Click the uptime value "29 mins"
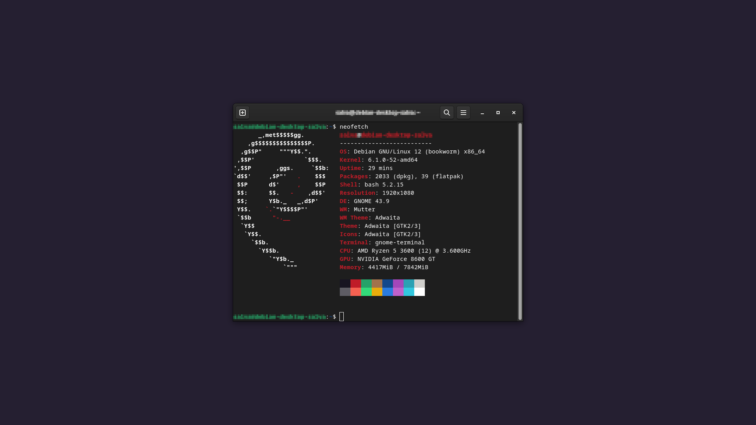This screenshot has height=425, width=756. click(x=380, y=168)
